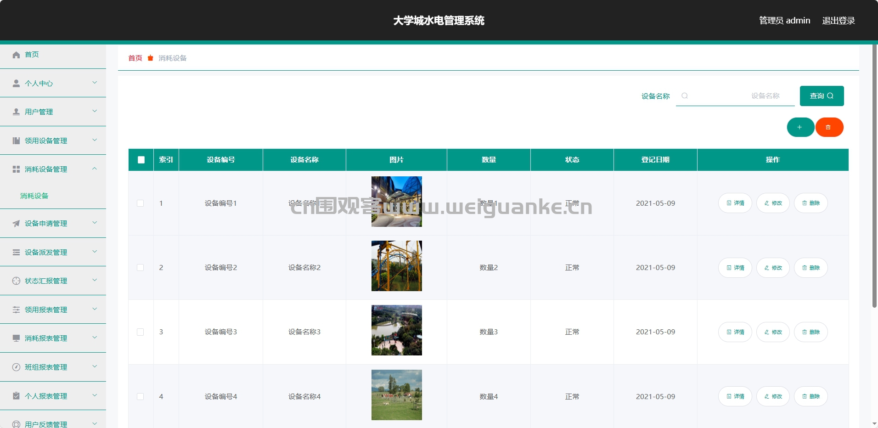Click the 用户管理 user icon
This screenshot has height=428, width=878.
click(16, 112)
